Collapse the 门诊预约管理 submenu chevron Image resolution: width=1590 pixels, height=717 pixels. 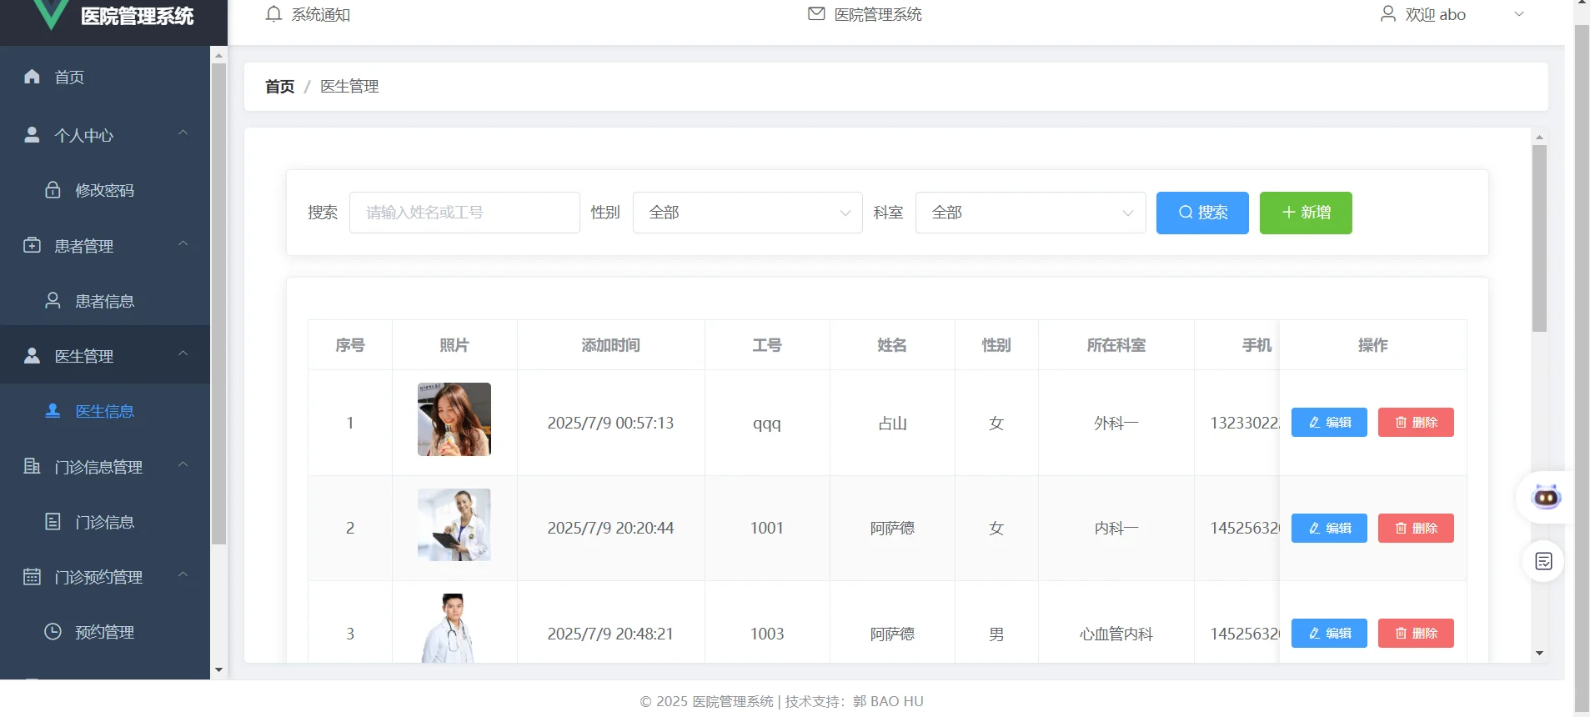point(183,575)
